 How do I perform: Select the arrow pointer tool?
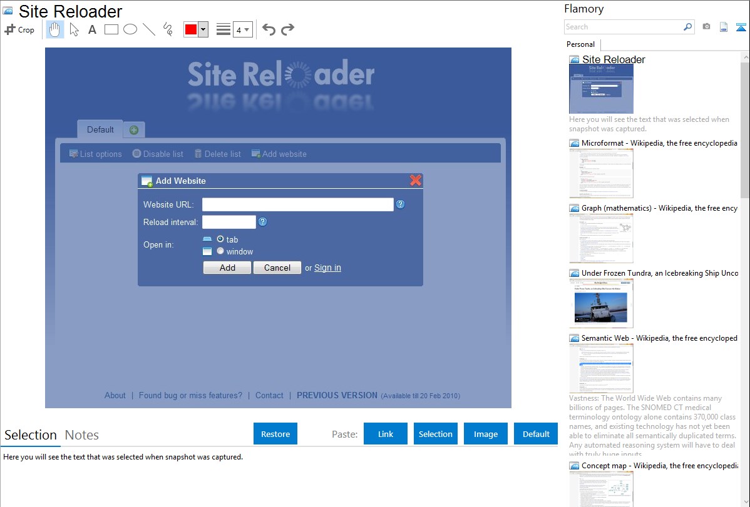[74, 29]
